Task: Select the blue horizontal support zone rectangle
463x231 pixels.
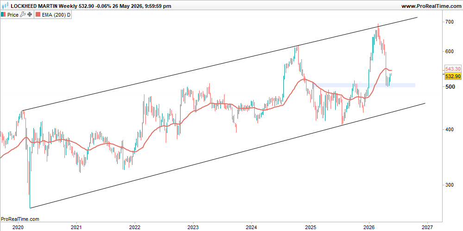Action: click(365, 85)
